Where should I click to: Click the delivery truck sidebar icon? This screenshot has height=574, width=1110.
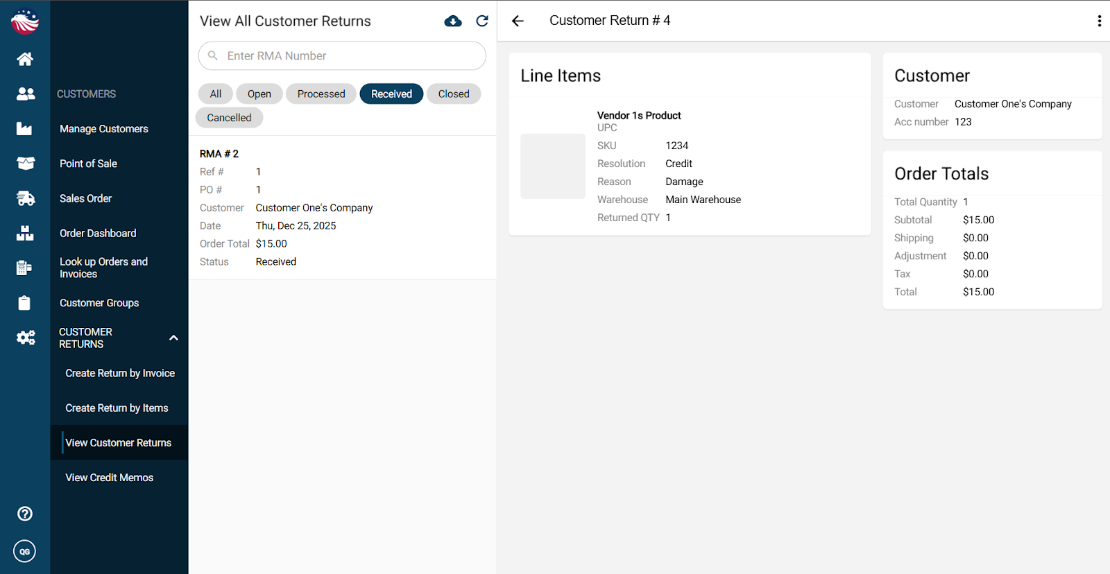pos(25,199)
